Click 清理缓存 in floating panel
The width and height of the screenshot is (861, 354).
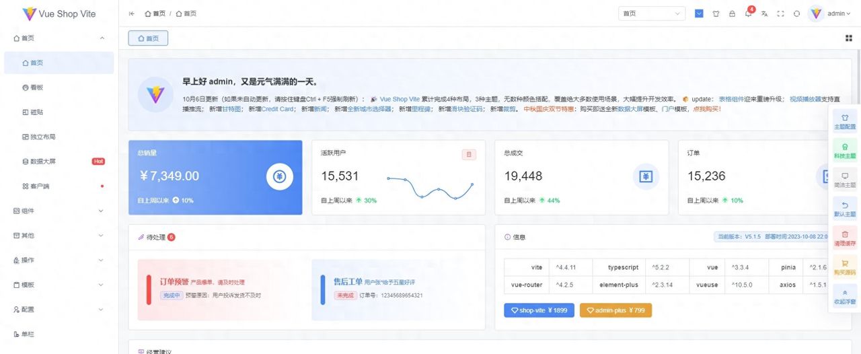pyautogui.click(x=845, y=238)
